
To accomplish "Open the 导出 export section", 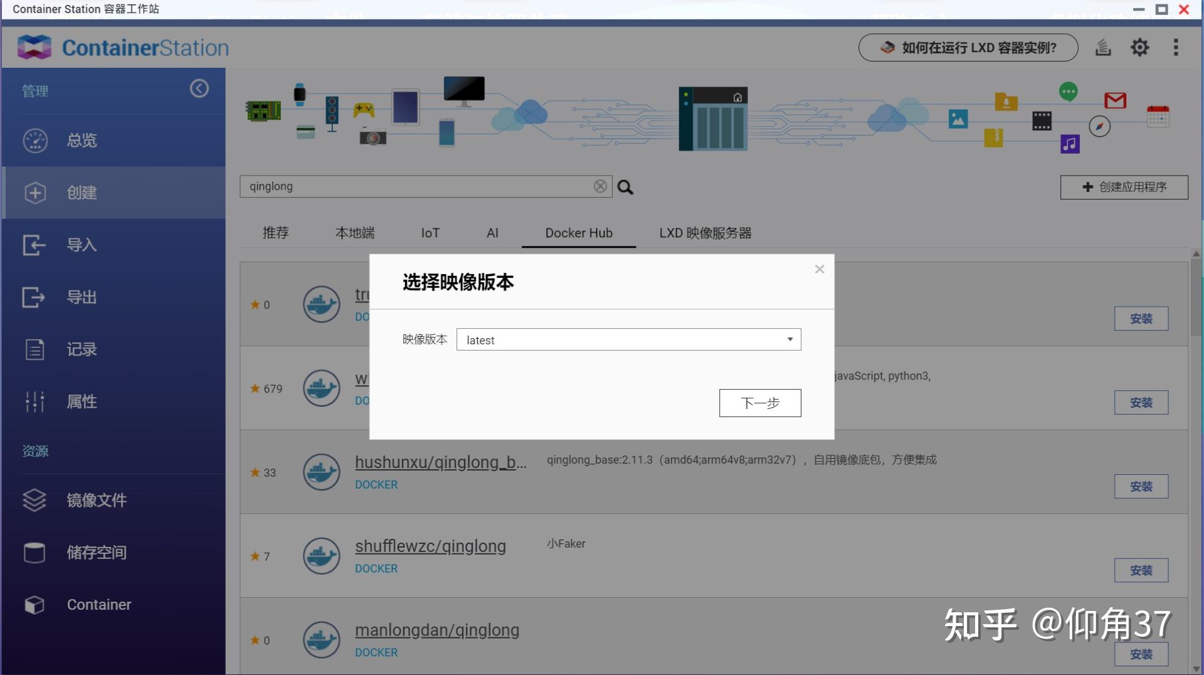I will click(x=82, y=297).
